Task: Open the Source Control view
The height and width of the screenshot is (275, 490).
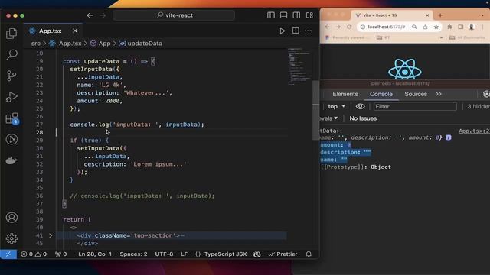Action: point(11,76)
